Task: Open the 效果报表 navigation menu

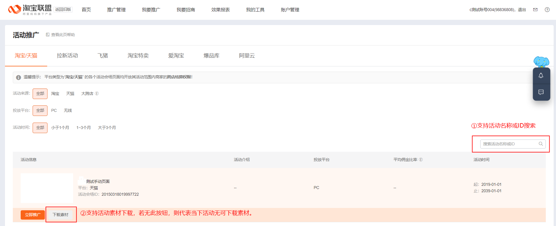Action: pos(220,10)
